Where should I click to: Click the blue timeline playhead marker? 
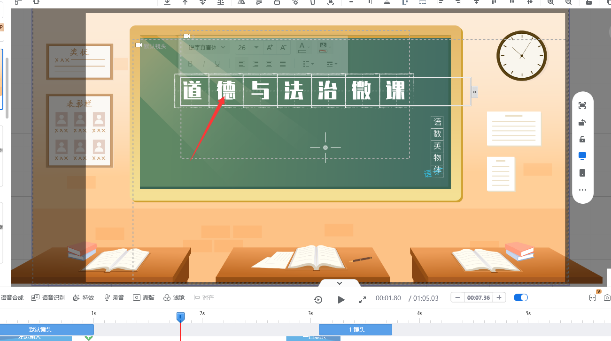180,317
